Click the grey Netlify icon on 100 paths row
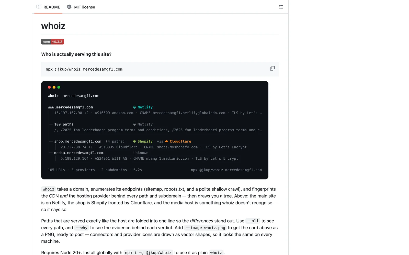The width and height of the screenshot is (409, 255). (134, 124)
